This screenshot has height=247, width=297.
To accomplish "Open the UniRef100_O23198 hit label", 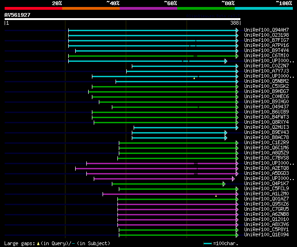I will pyautogui.click(x=266, y=35).
